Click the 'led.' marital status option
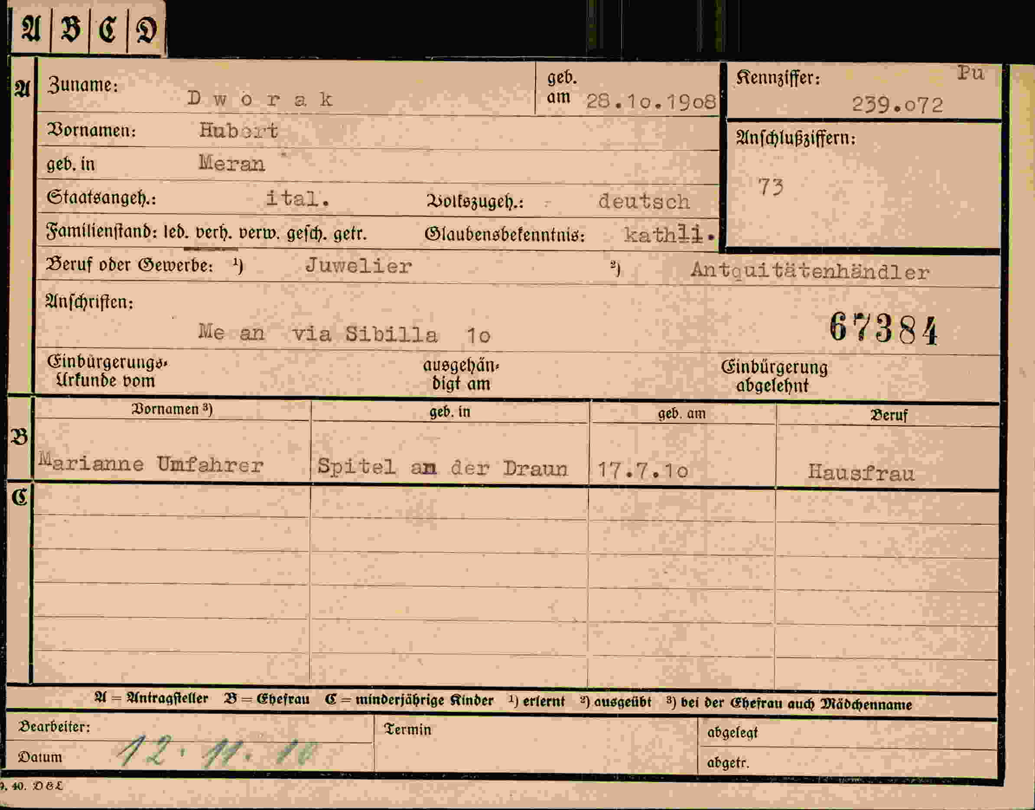 176,232
